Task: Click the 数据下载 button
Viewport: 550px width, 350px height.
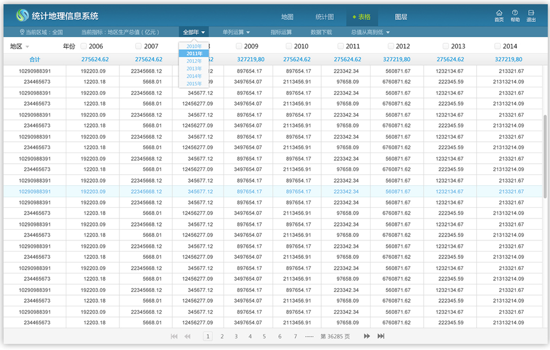Action: point(321,32)
